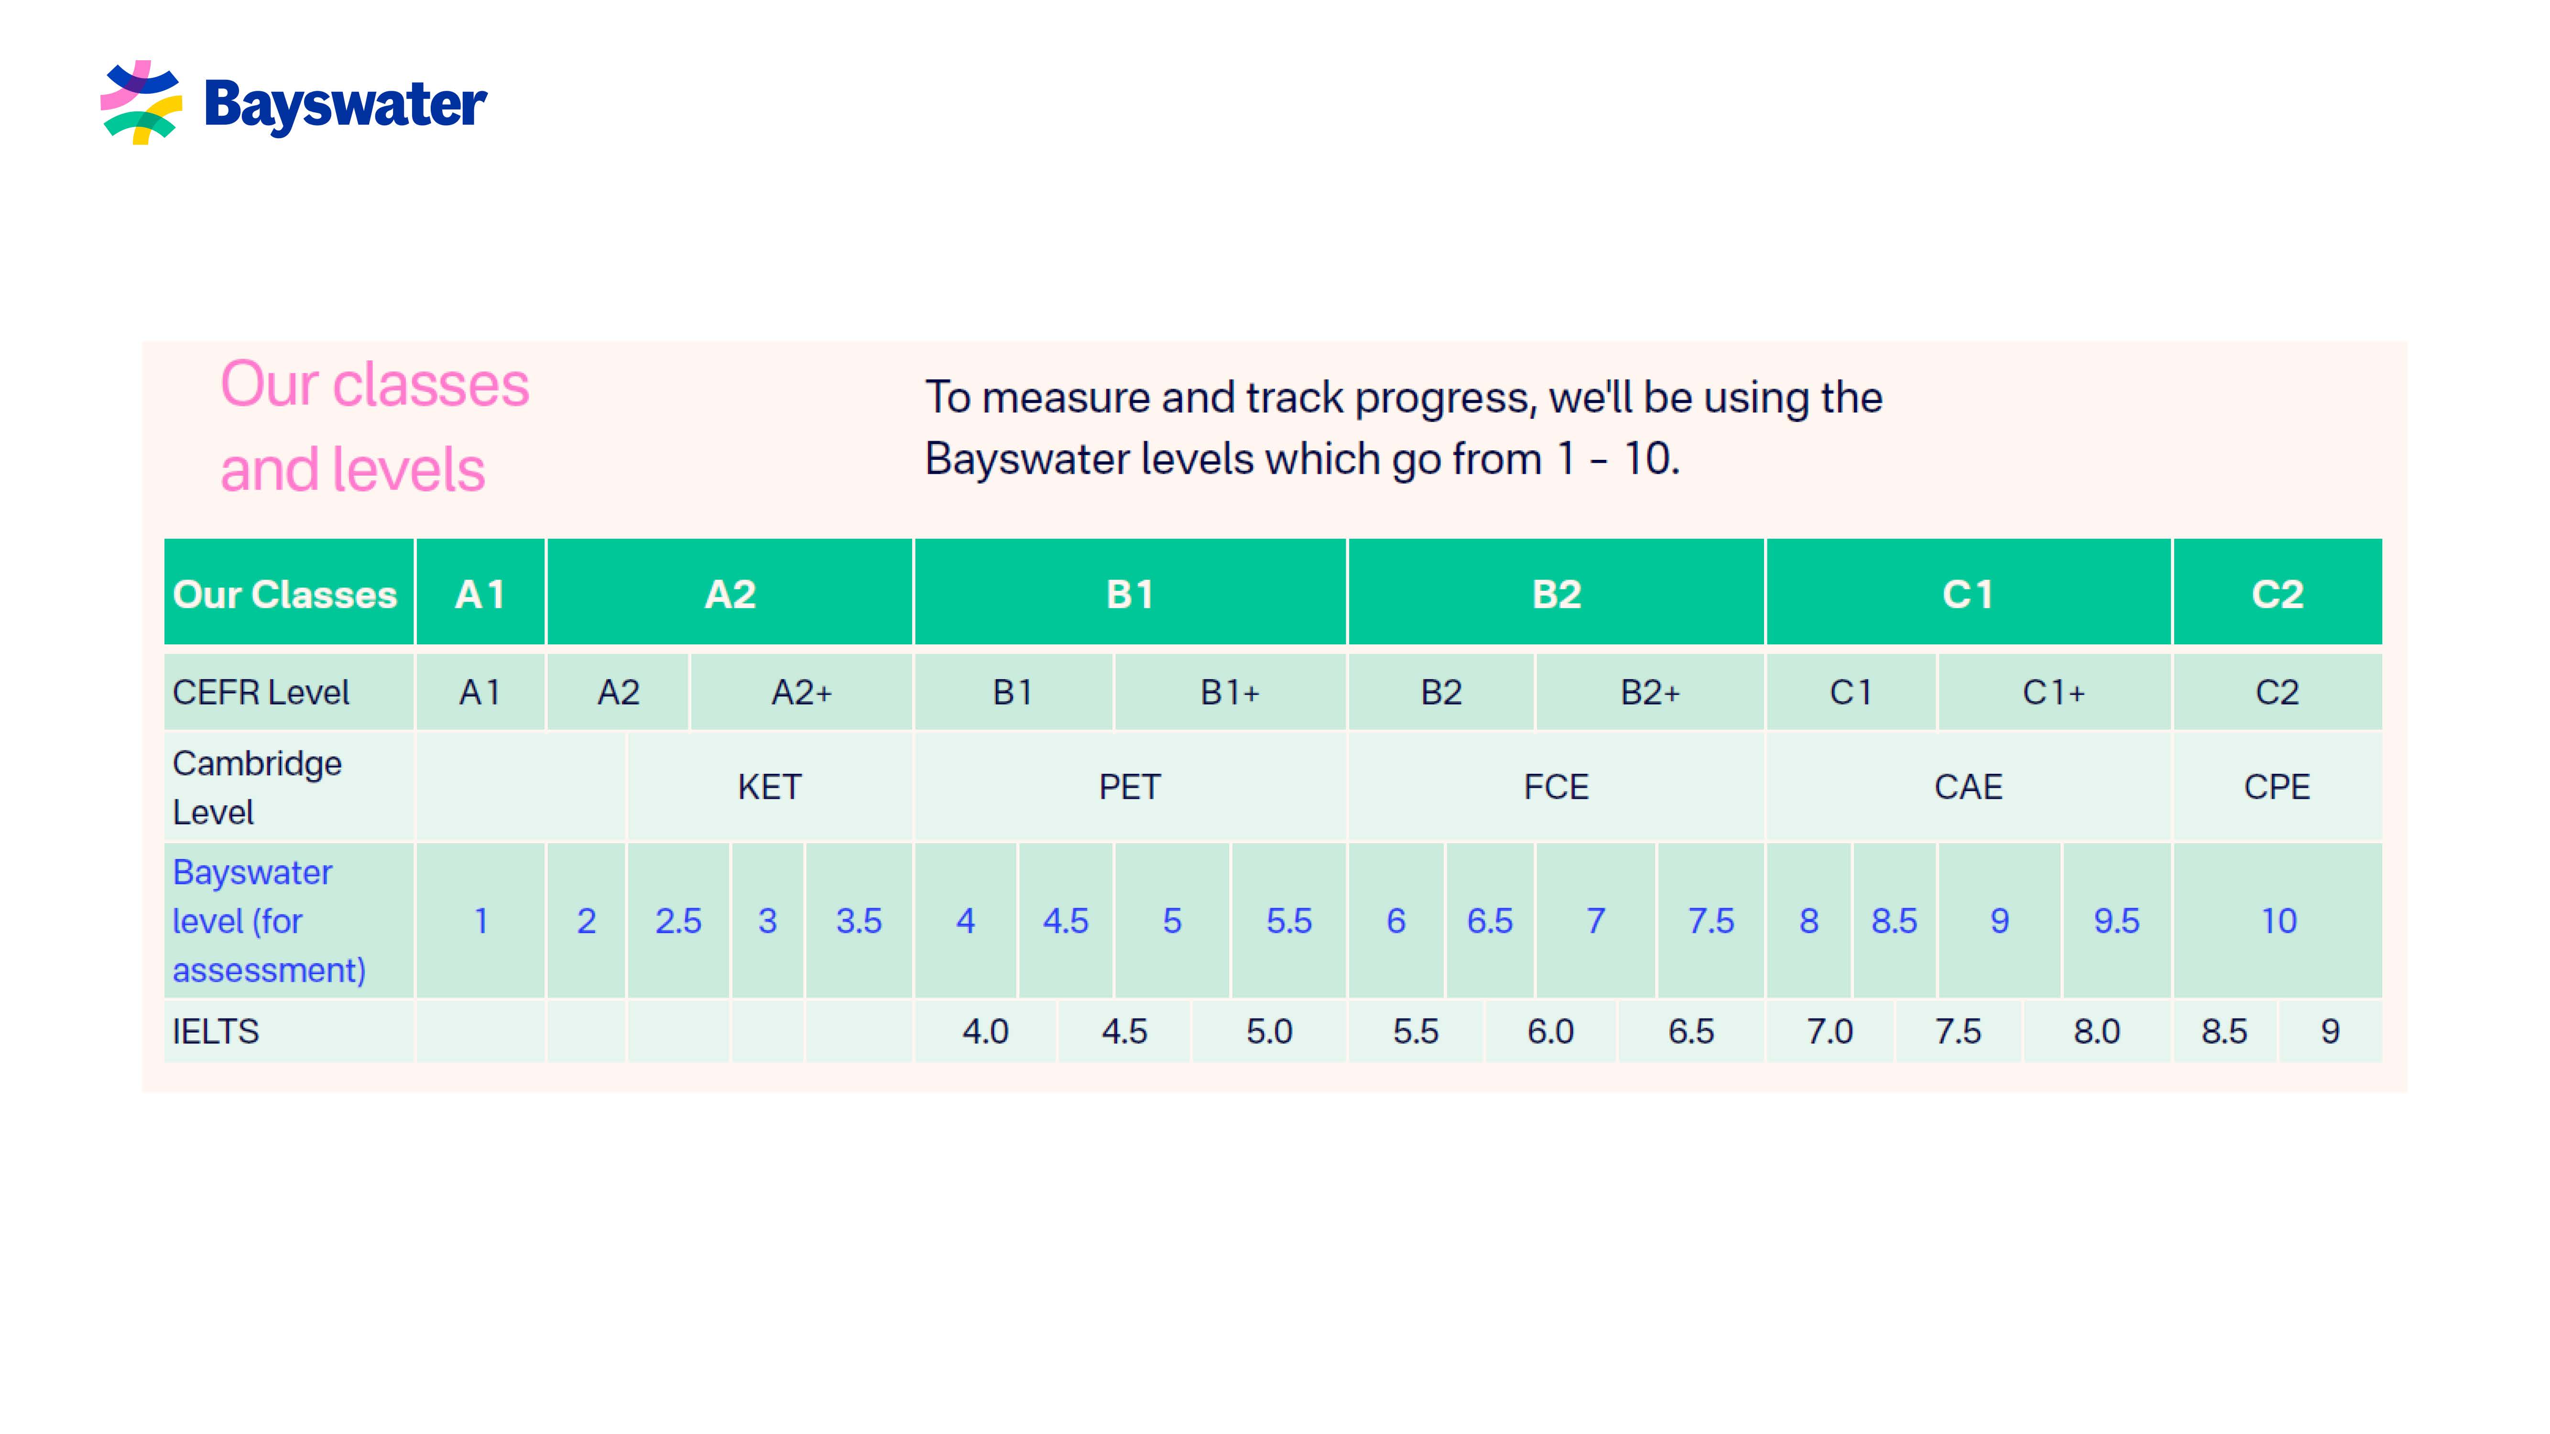Image resolution: width=2550 pixels, height=1434 pixels.
Task: Select the FCE Cambridge level cell
Action: click(1556, 787)
